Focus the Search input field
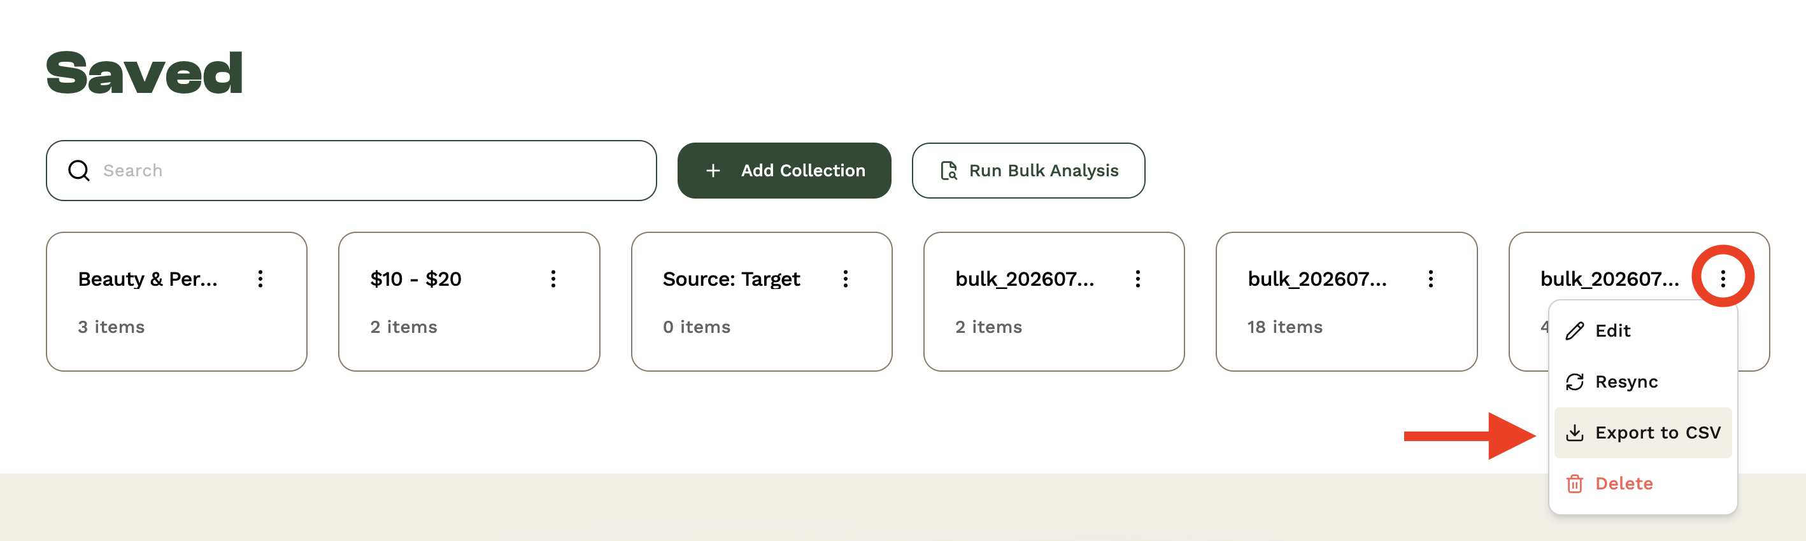This screenshot has width=1806, height=541. coord(352,171)
